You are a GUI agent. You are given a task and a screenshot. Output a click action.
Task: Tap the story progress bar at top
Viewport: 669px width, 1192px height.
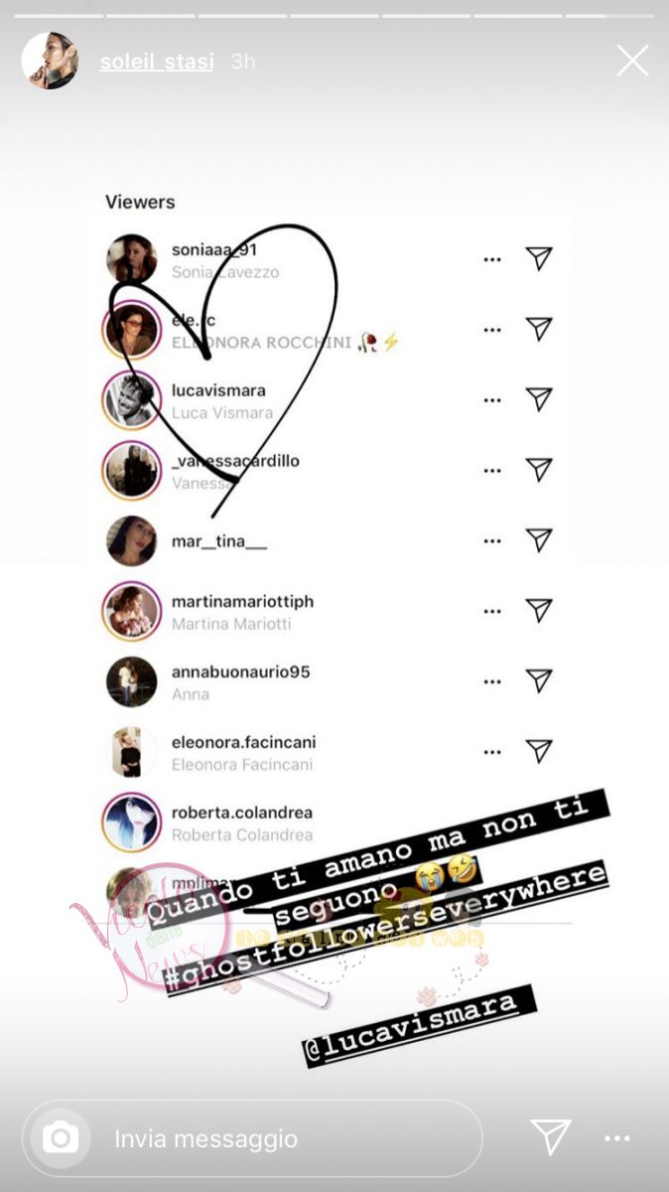point(334,15)
